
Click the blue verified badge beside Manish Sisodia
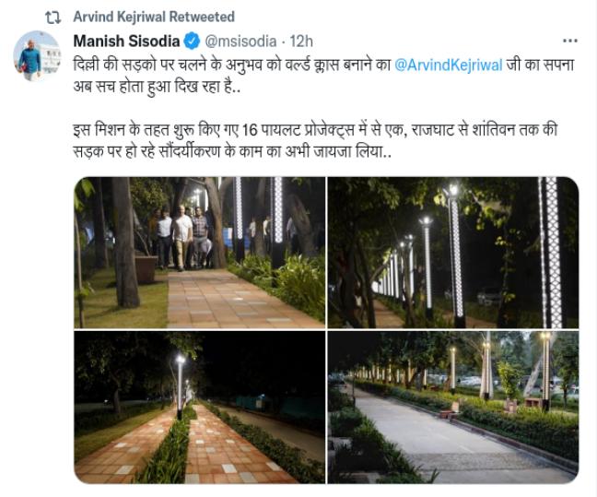pos(192,41)
